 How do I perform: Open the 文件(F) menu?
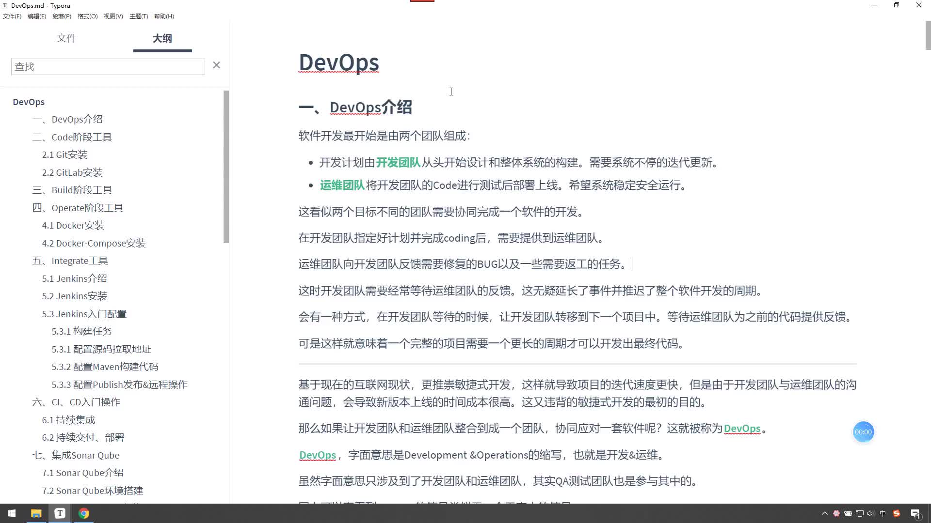[x=12, y=16]
